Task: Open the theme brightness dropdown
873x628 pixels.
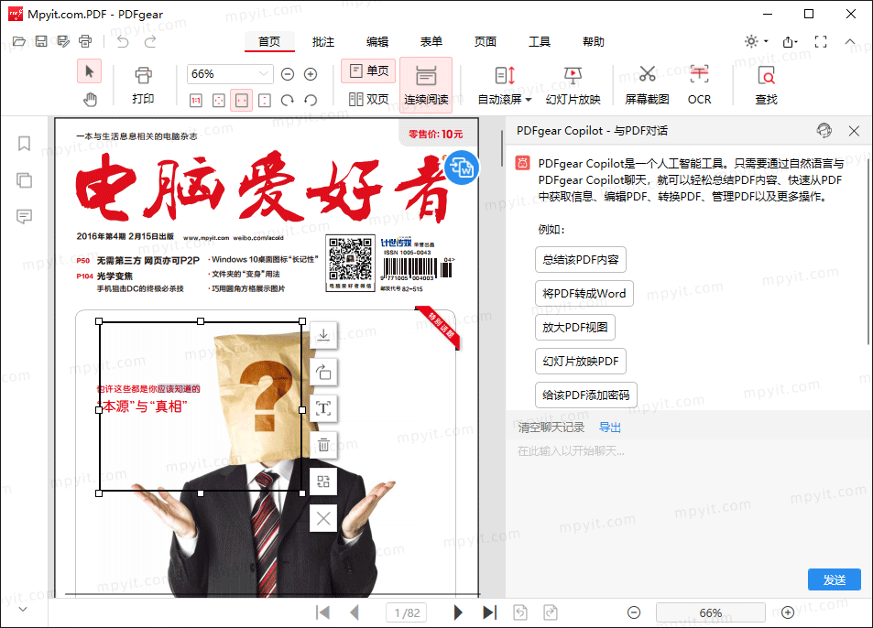Action: tap(757, 41)
